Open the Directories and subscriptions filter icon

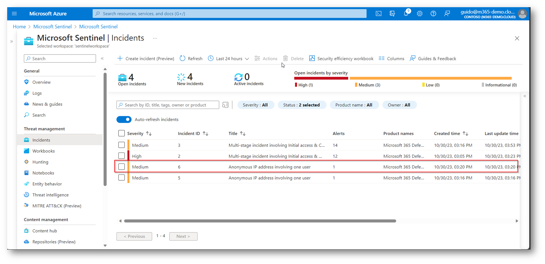coord(392,14)
